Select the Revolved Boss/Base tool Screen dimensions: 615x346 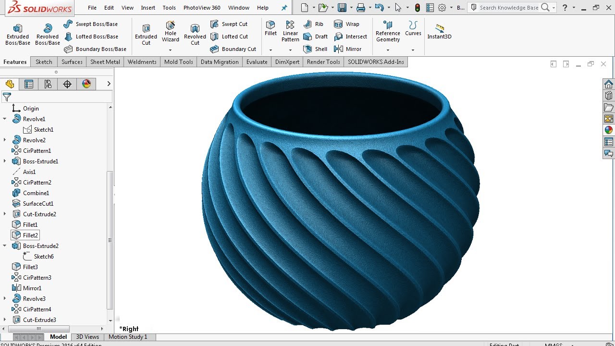(48, 35)
